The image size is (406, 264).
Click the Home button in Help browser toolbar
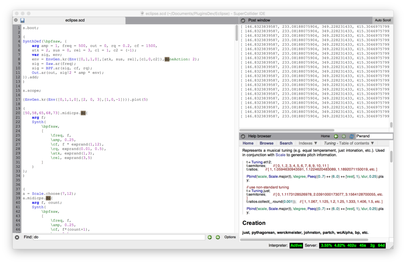tap(325, 136)
